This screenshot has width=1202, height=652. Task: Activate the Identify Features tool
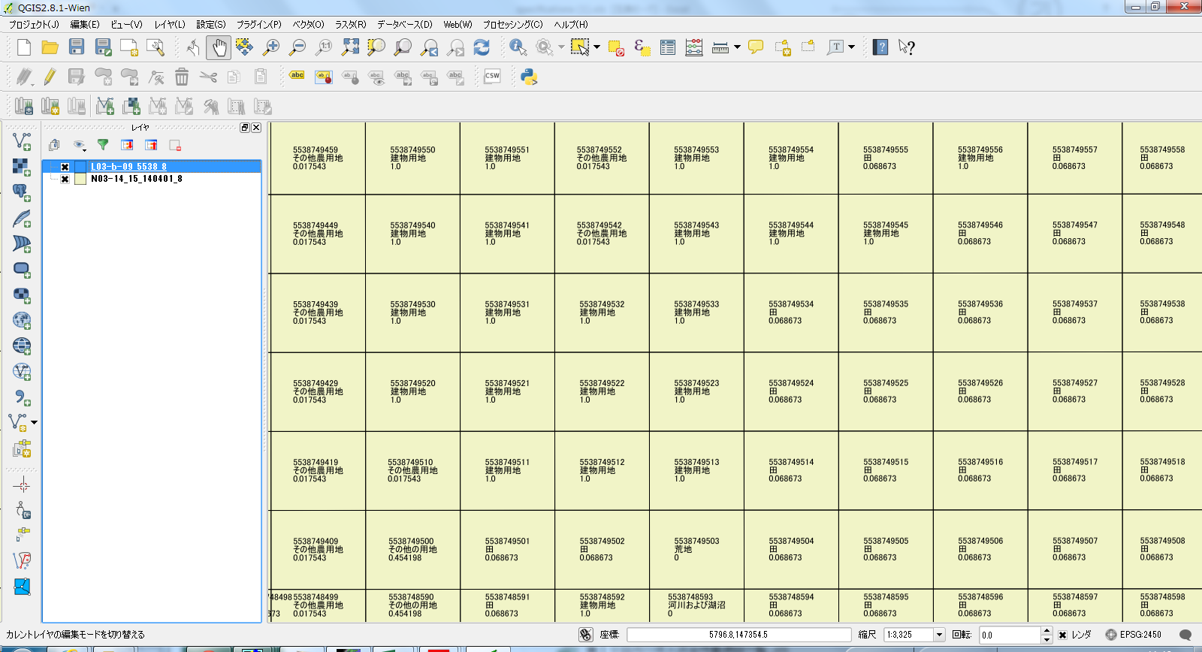coord(518,47)
